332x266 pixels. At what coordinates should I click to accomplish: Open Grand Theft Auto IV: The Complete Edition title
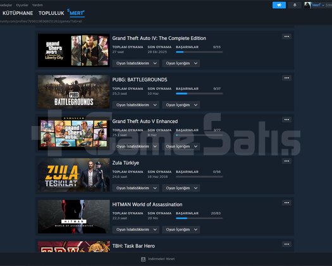[159, 38]
